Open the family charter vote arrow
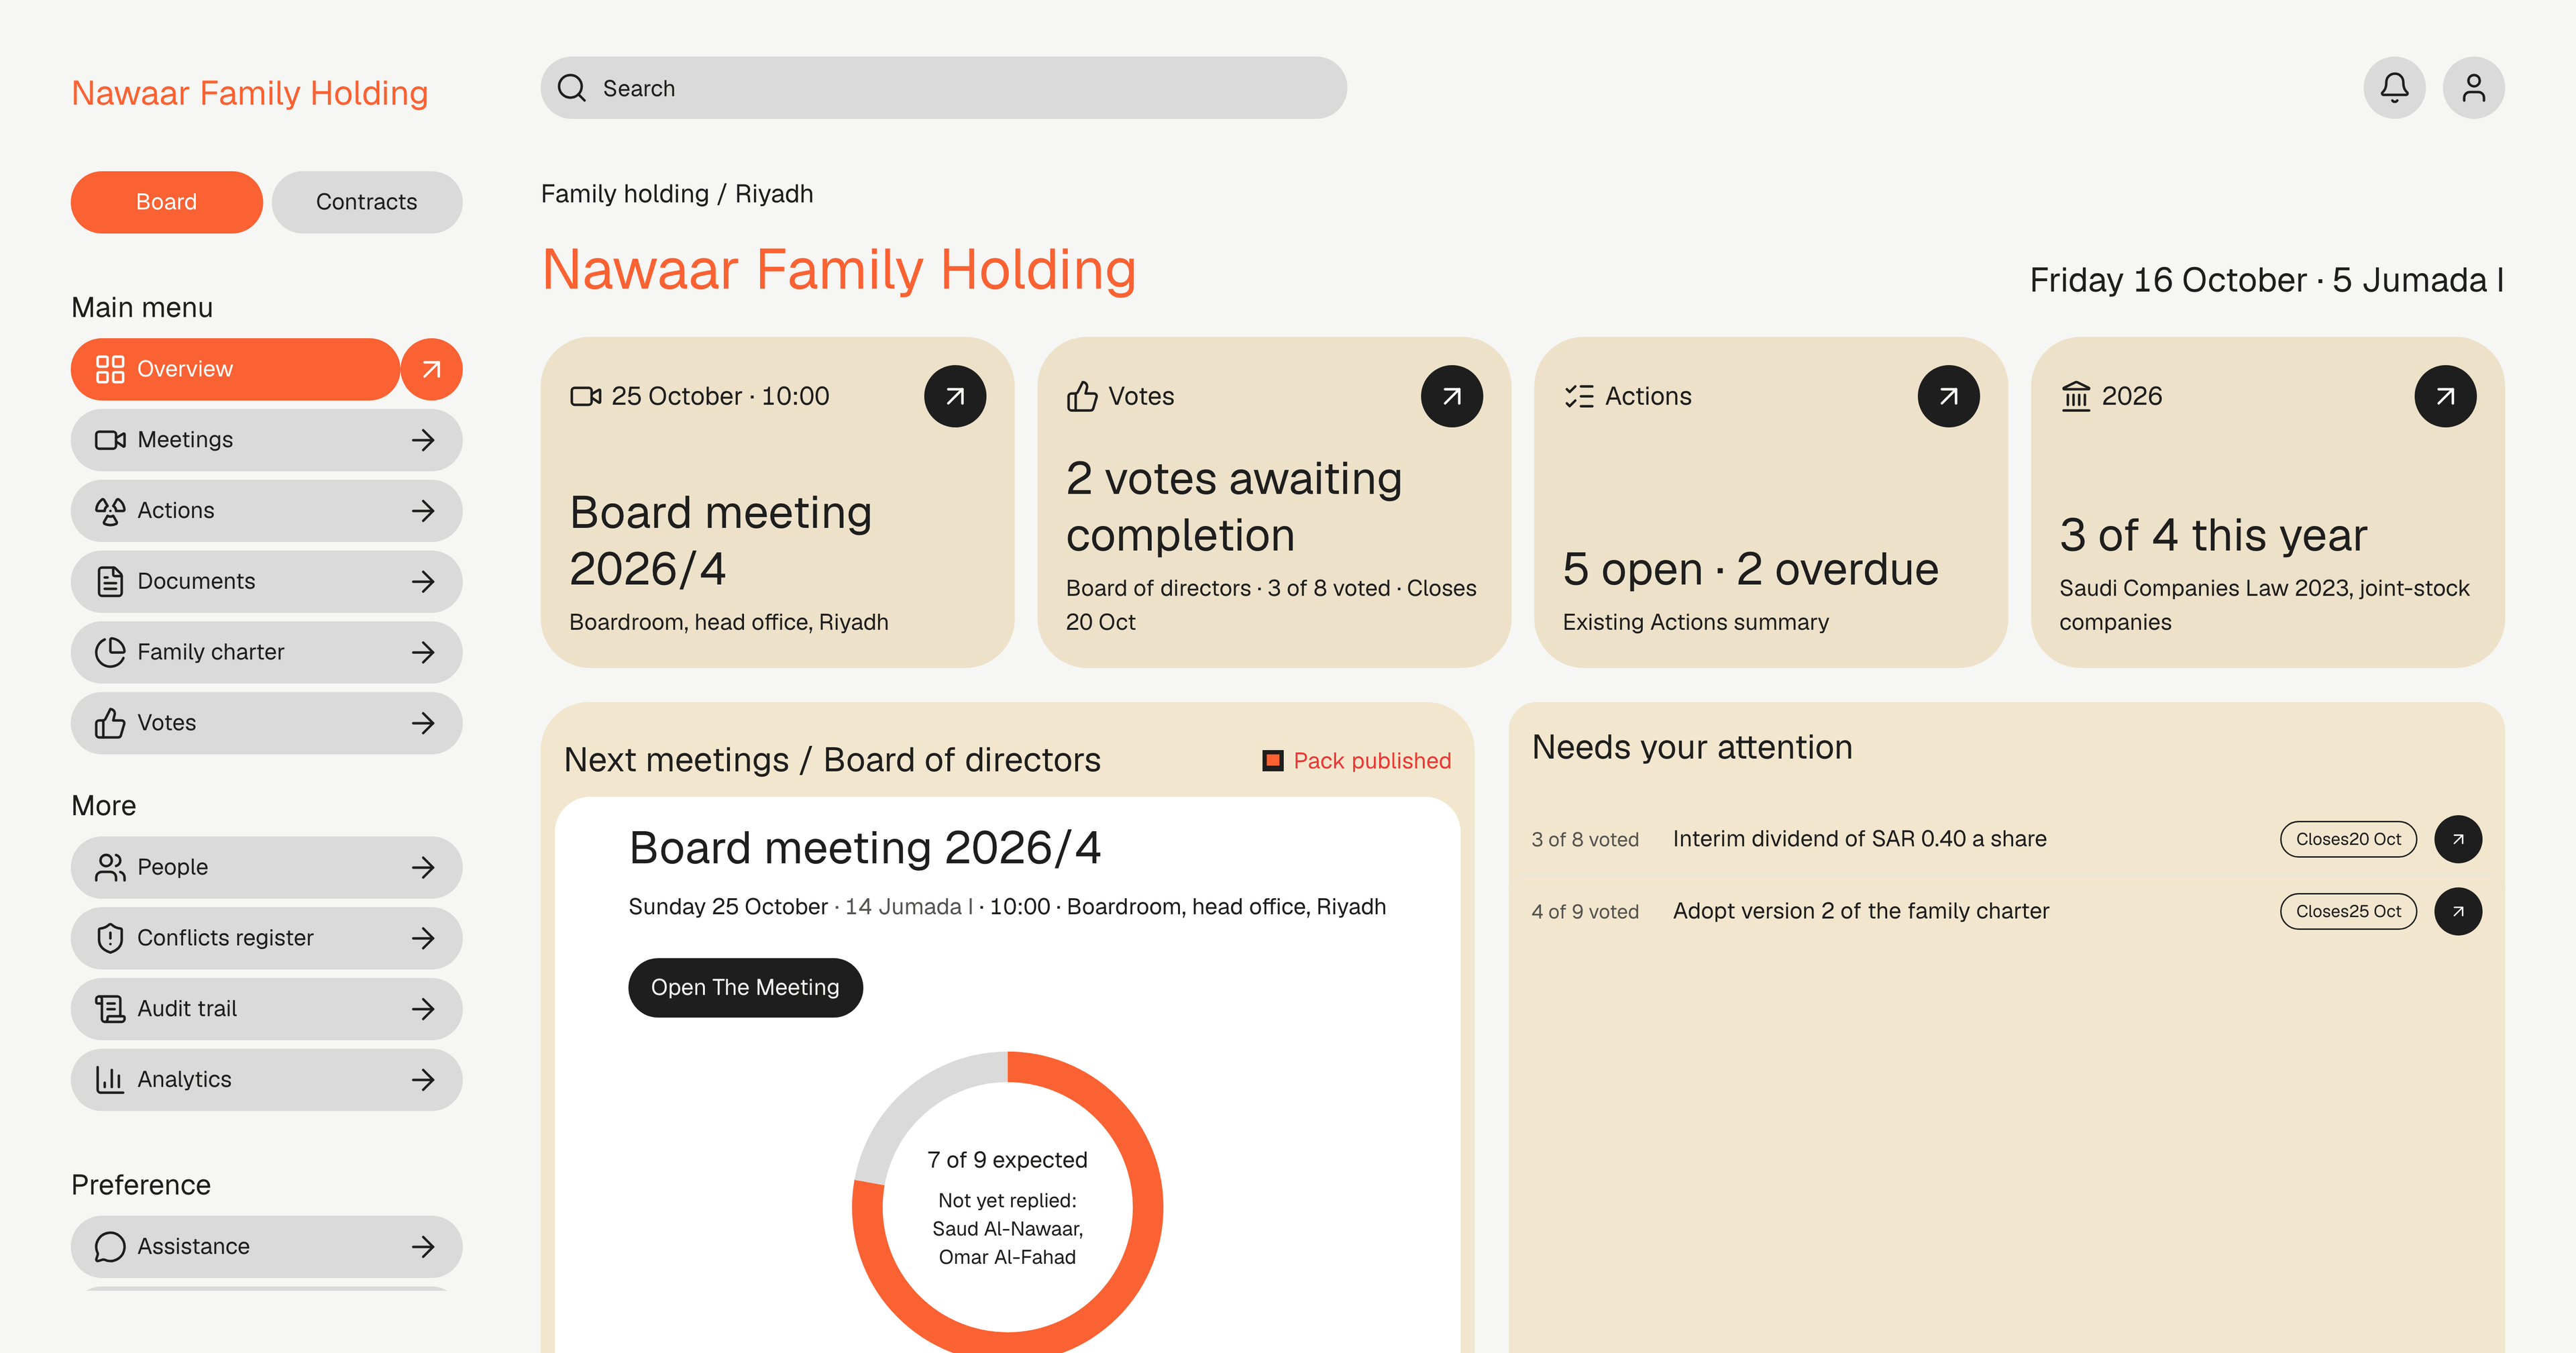The width and height of the screenshot is (2576, 1353). [x=2458, y=911]
